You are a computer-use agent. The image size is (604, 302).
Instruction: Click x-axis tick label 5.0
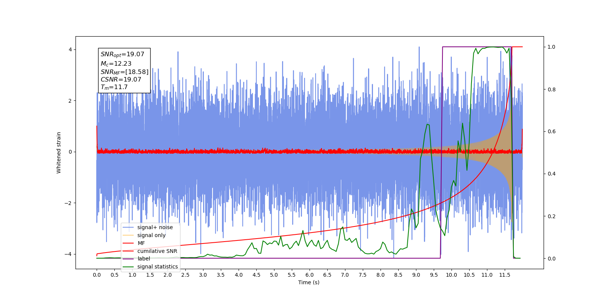point(274,275)
